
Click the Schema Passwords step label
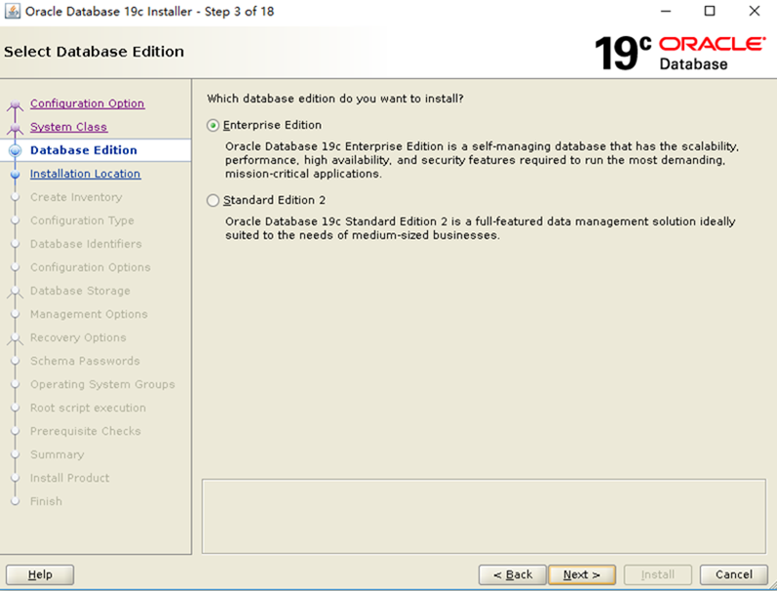pyautogui.click(x=85, y=361)
